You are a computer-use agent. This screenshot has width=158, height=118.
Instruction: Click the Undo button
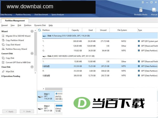[27, 111]
